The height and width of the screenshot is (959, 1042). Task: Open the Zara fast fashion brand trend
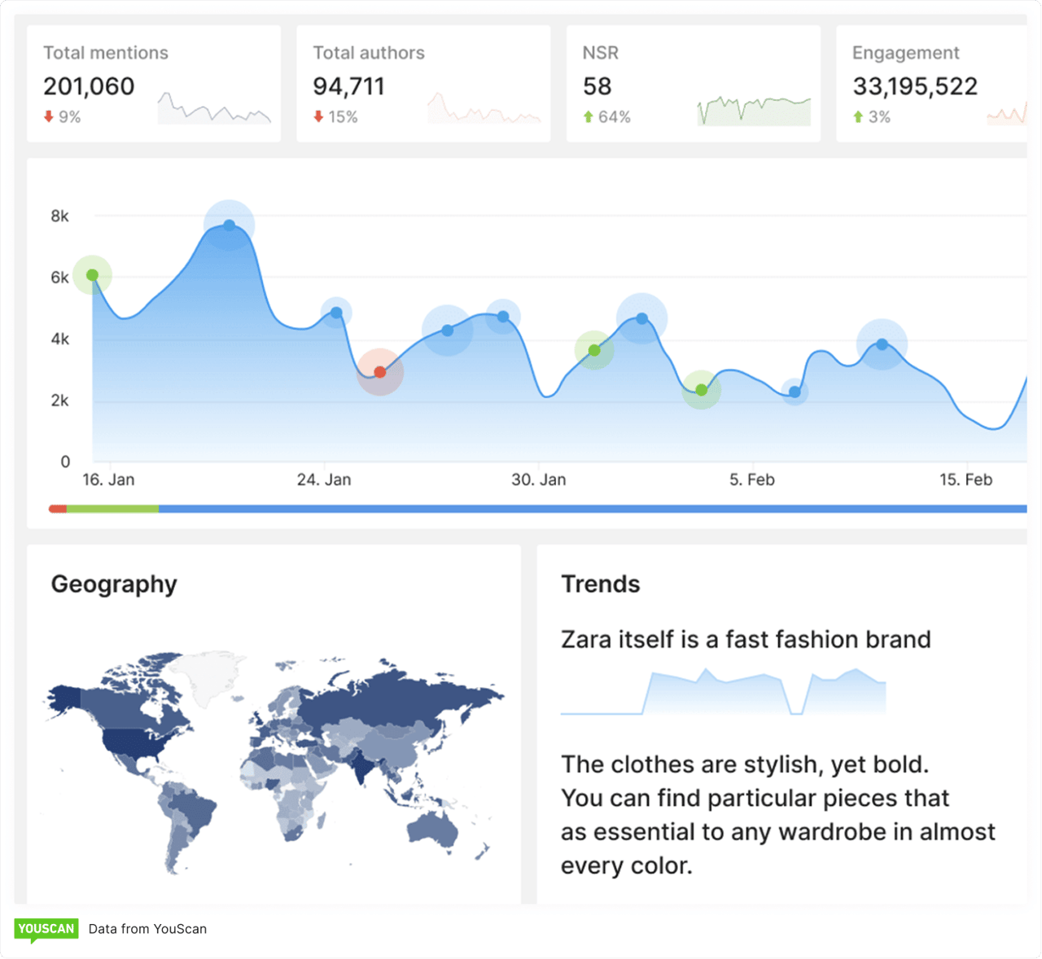[745, 640]
